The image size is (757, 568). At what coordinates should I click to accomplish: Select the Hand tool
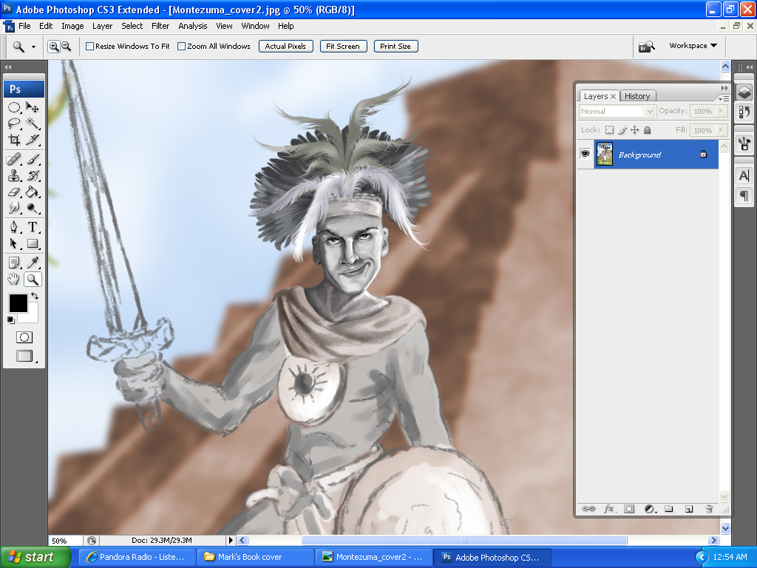coord(14,279)
